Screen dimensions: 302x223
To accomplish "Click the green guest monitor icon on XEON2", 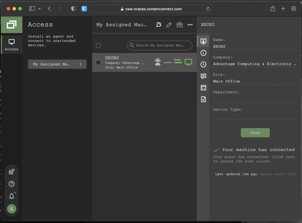I will pyautogui.click(x=188, y=62).
